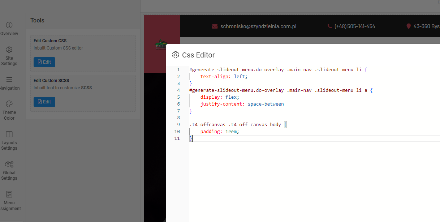Image resolution: width=440 pixels, height=222 pixels.
Task: Click the padding: 1rem code line
Action: tap(220, 132)
